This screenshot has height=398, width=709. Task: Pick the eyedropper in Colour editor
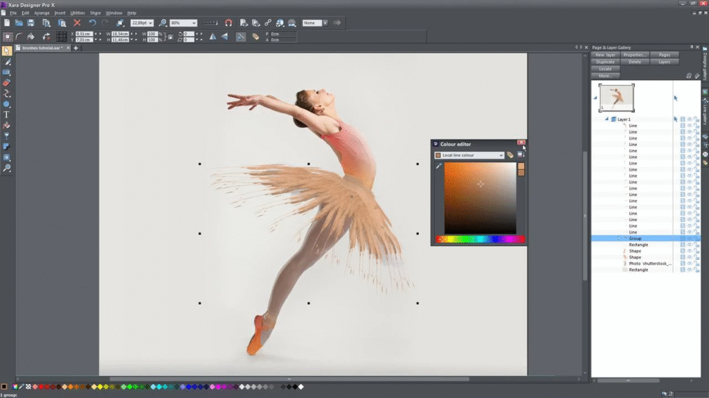click(438, 167)
